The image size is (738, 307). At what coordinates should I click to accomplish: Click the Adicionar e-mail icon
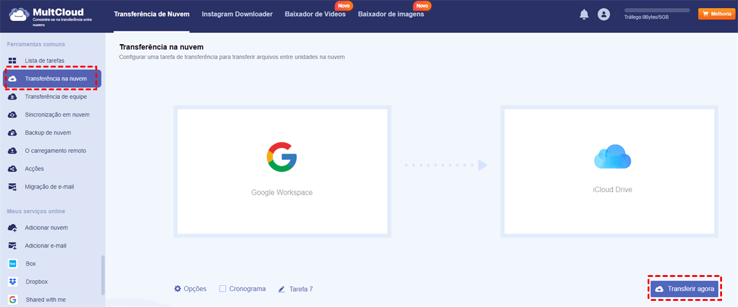pos(12,246)
